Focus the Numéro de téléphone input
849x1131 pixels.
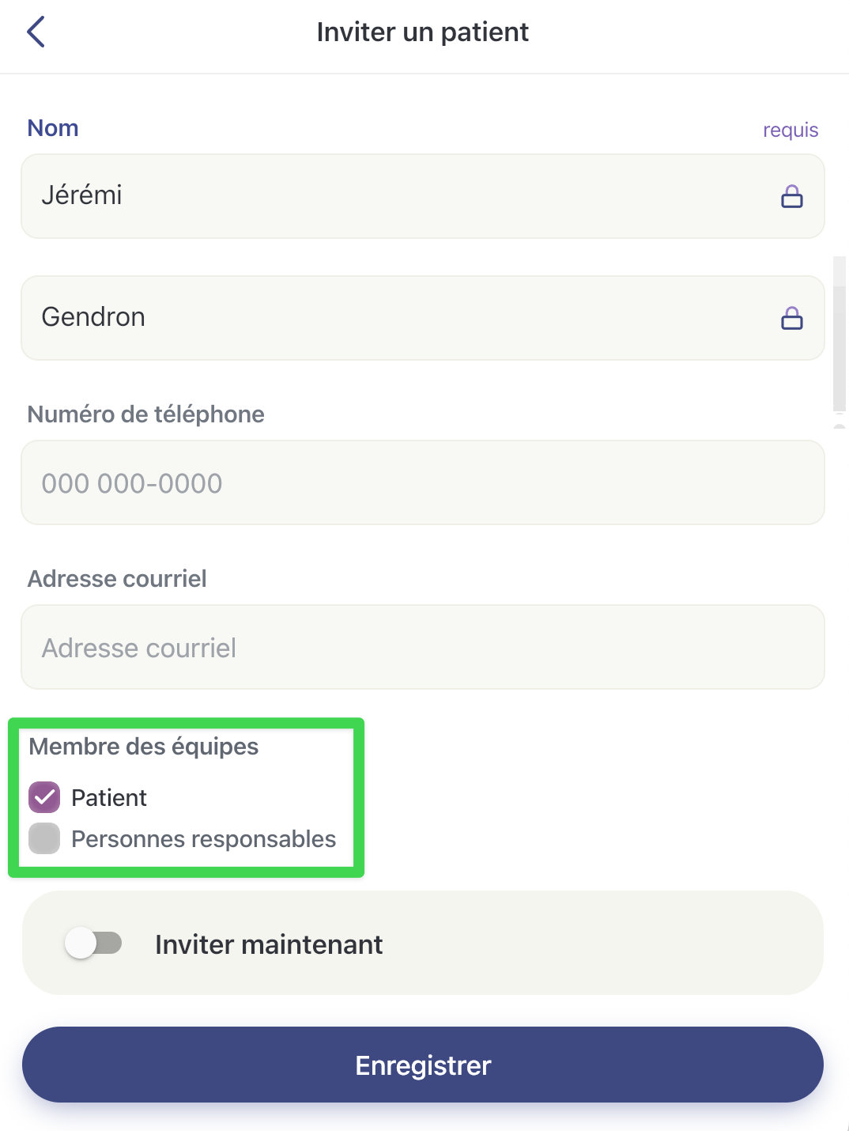pos(422,482)
